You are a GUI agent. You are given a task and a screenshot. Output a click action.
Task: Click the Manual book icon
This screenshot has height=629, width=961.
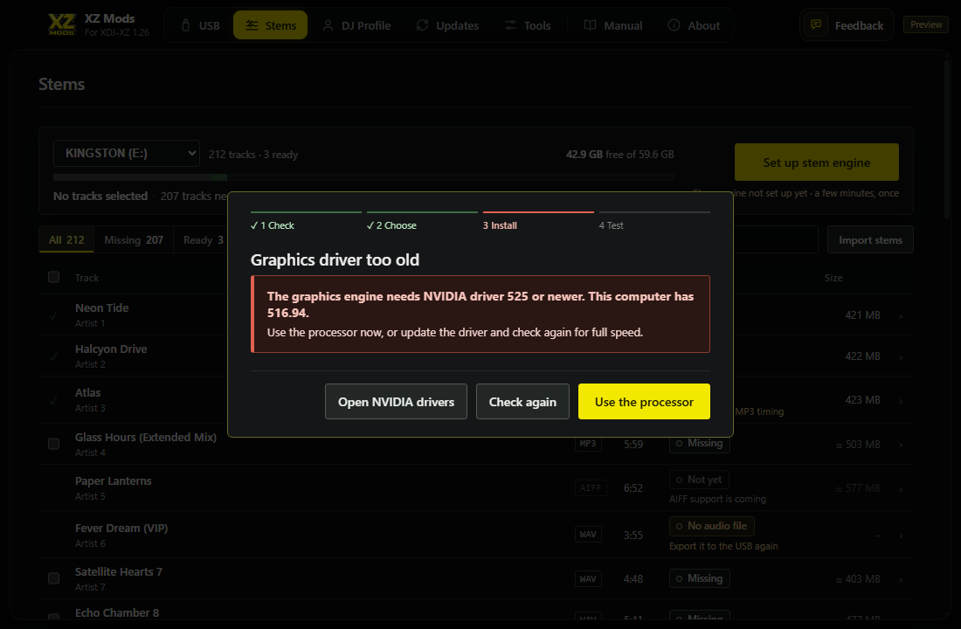tap(591, 25)
